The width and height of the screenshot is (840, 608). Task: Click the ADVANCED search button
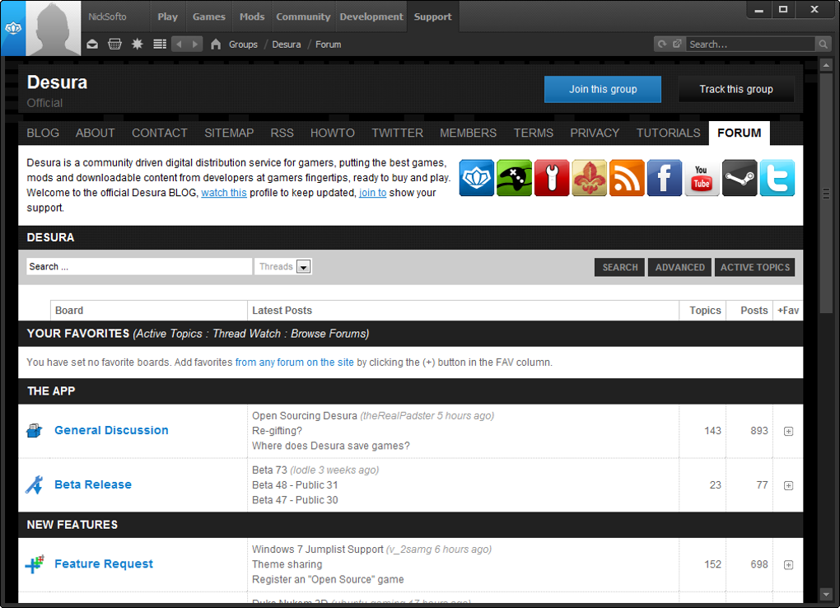click(x=679, y=267)
